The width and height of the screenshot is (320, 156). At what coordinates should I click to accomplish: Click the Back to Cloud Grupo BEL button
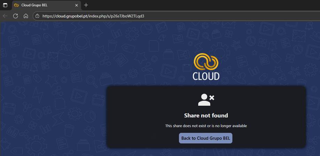[x=206, y=138]
